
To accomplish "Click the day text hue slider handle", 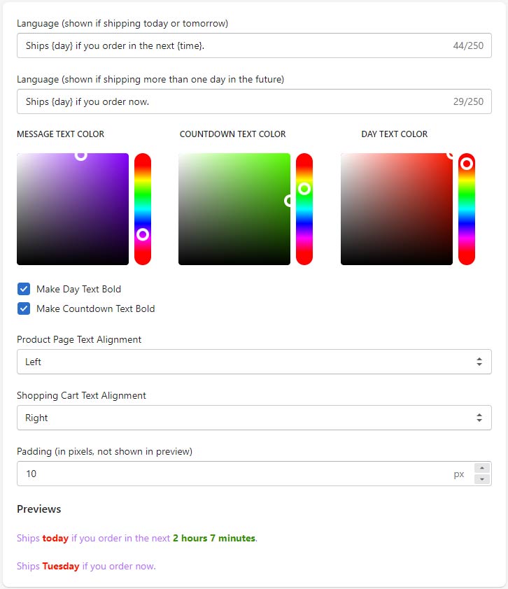I will pos(467,164).
